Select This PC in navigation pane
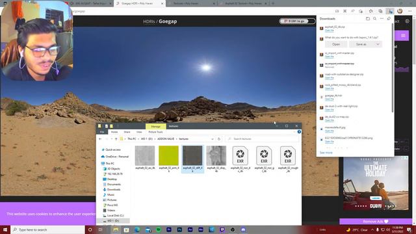This screenshot has width=416, height=234. tap(110, 163)
